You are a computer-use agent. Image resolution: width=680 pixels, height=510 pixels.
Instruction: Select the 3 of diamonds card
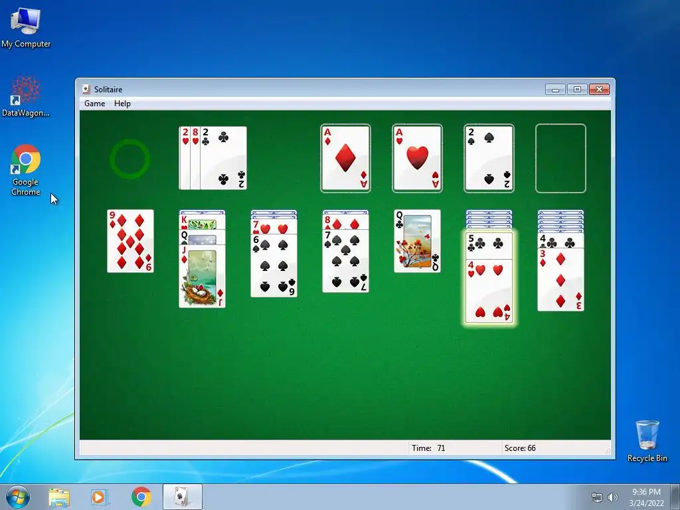coord(560,280)
